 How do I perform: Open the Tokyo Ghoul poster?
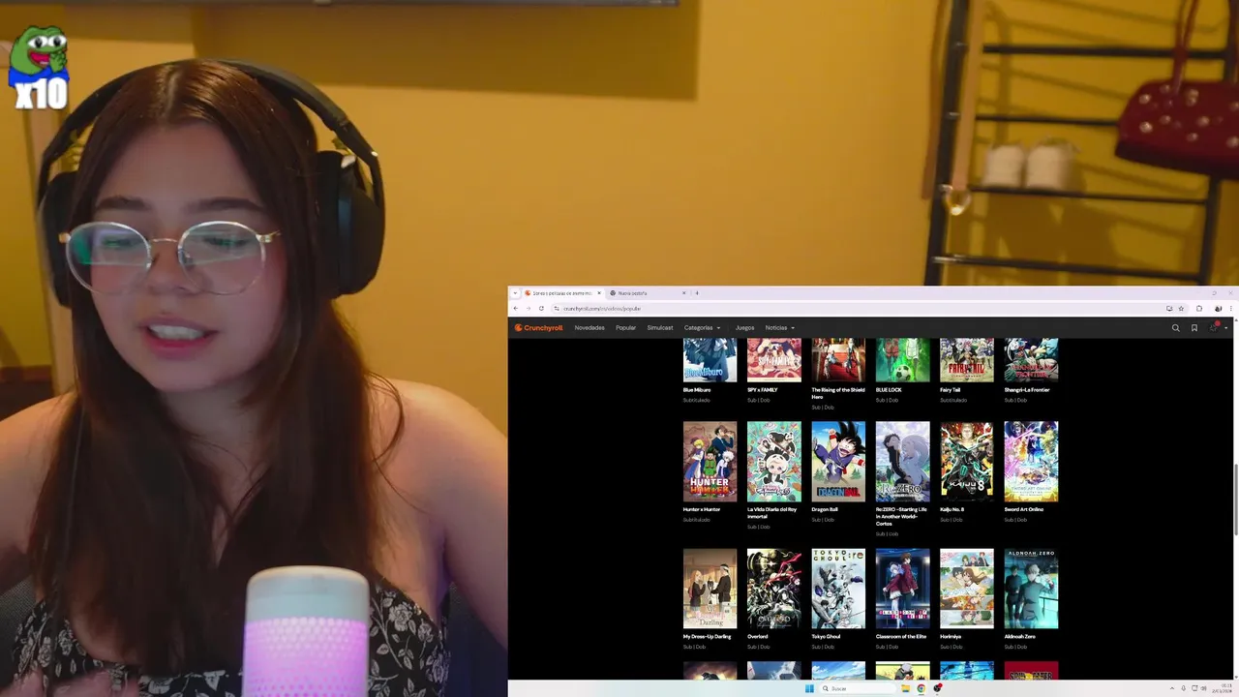(x=838, y=589)
